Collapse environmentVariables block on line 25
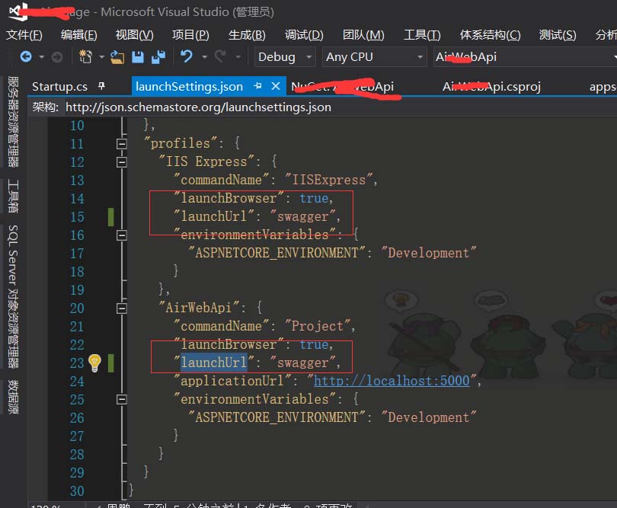 coord(122,399)
